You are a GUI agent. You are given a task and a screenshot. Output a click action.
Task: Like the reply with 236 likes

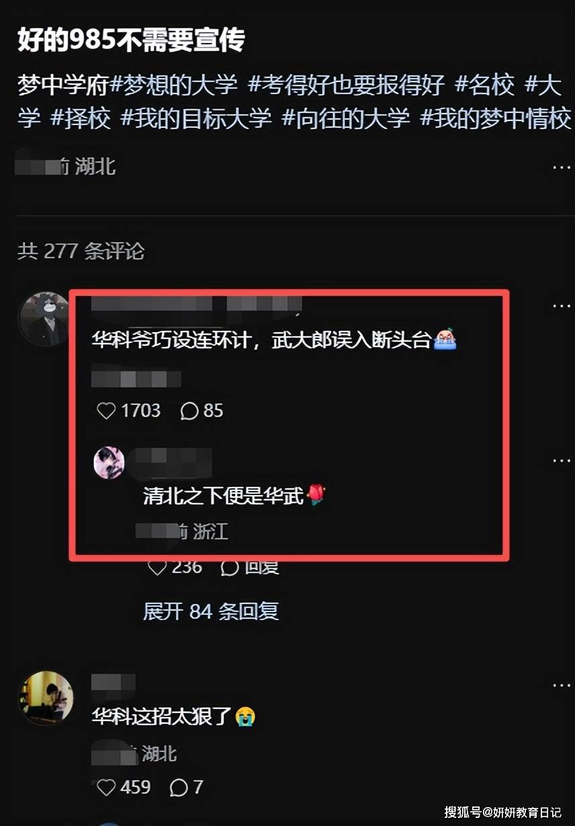[x=157, y=567]
